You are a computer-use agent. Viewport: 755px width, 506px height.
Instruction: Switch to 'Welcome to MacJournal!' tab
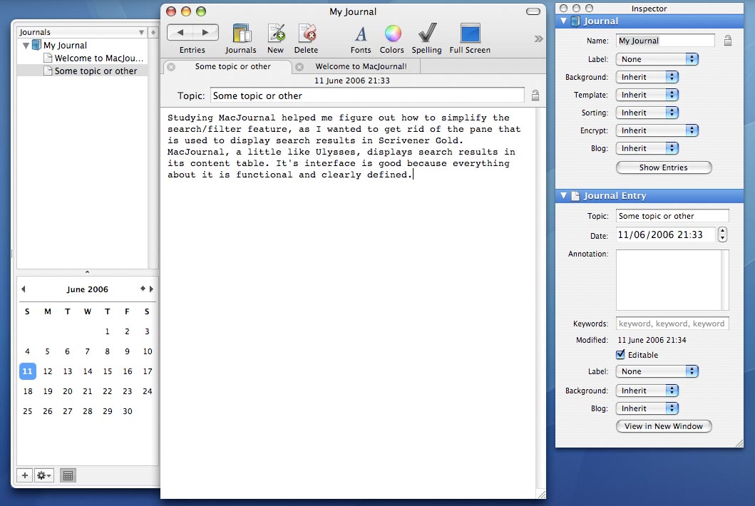(x=361, y=66)
